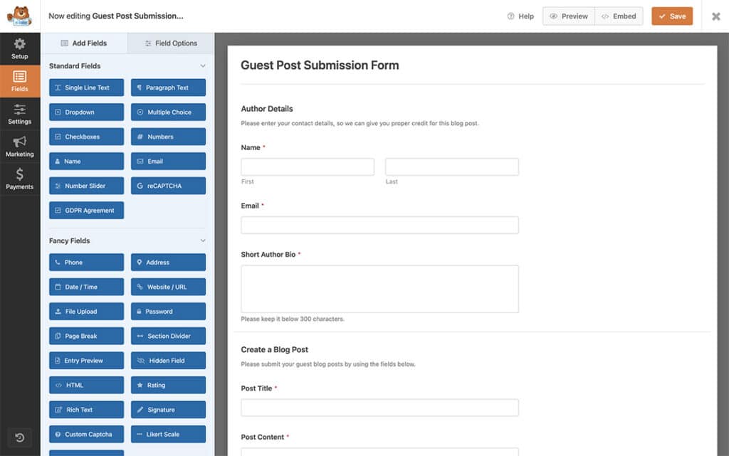Open the Marketing panel via megaphone icon
The height and width of the screenshot is (456, 729).
point(19,146)
